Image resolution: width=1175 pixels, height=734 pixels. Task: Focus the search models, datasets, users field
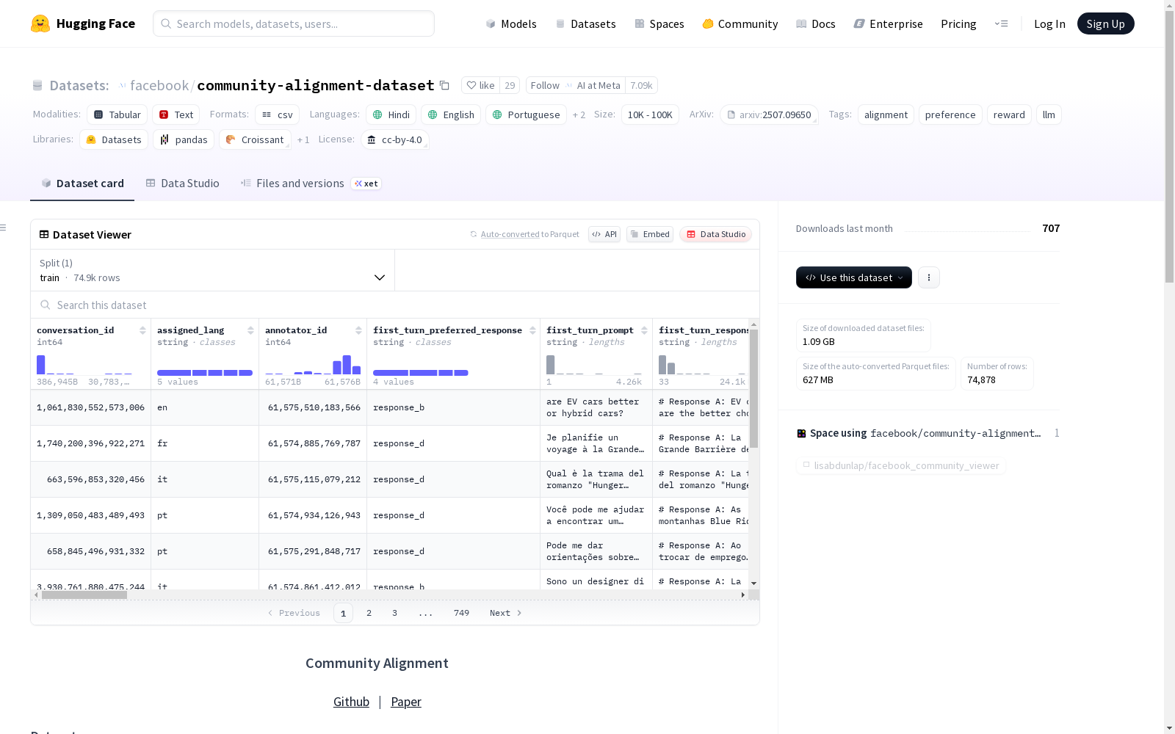294,23
